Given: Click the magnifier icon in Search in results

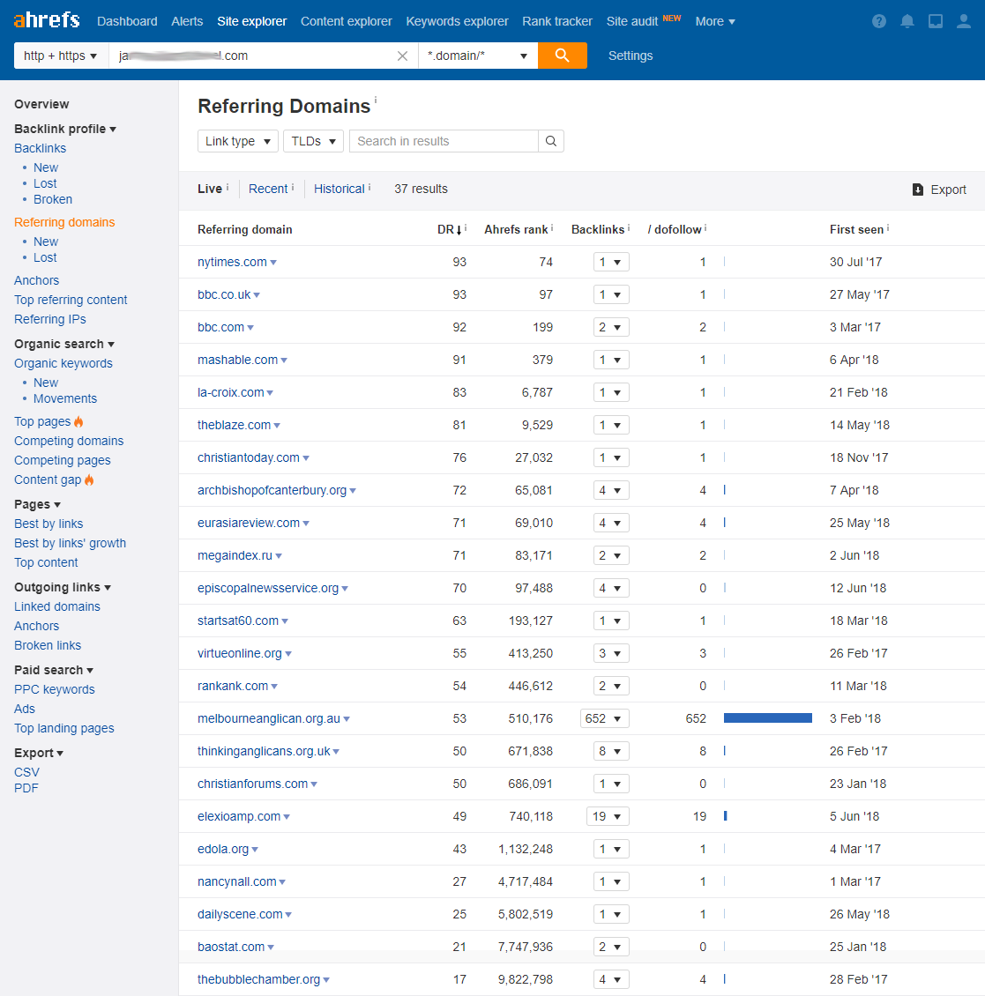Looking at the screenshot, I should click(x=551, y=141).
